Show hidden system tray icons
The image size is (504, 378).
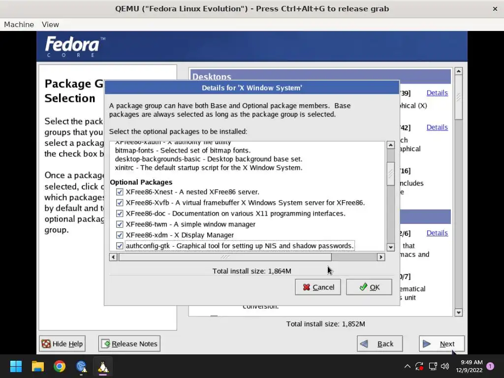coord(407,366)
